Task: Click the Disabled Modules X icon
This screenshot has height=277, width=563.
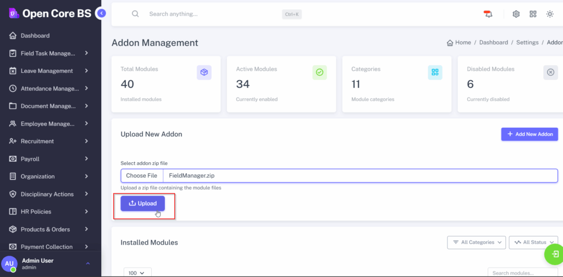Action: 550,72
